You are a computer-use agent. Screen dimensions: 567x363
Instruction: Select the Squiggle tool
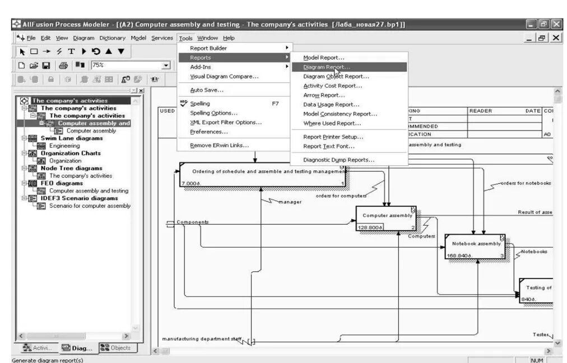click(x=59, y=52)
